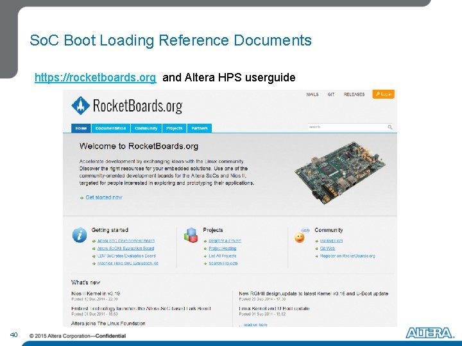The width and height of the screenshot is (462, 346).
Task: Open the Home tab
Action: pos(81,128)
